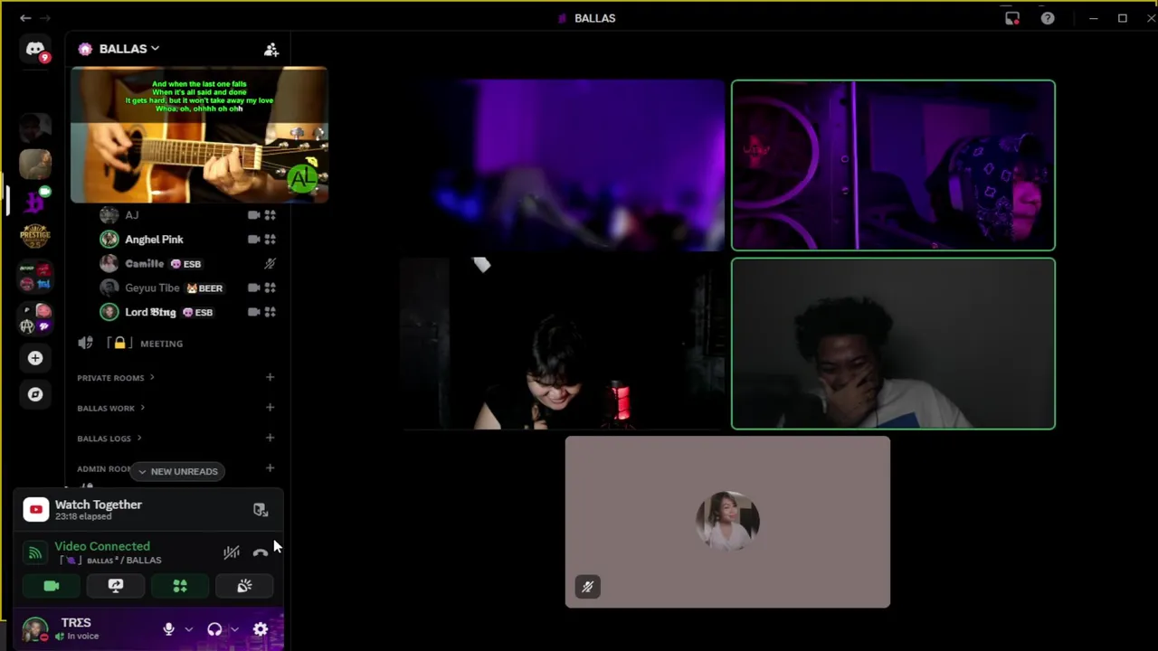Open the guitar video activity preview
Viewport: 1158px width, 651px height.
[x=199, y=136]
